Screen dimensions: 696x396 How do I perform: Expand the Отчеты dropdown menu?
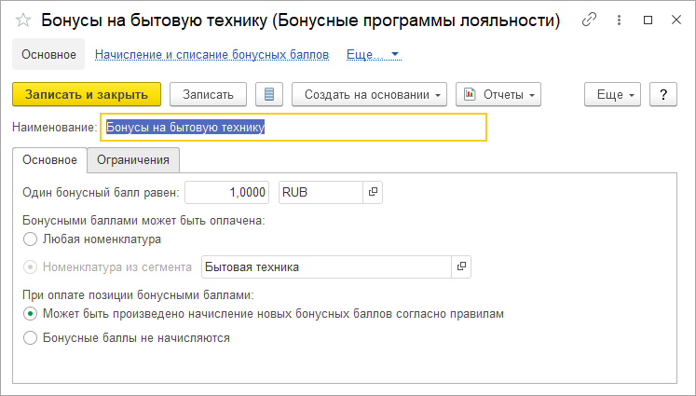coord(498,94)
